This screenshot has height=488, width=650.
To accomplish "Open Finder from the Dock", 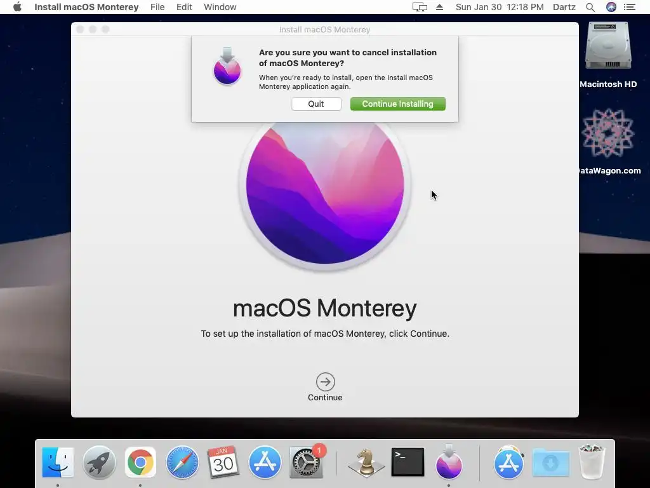I will [x=58, y=462].
